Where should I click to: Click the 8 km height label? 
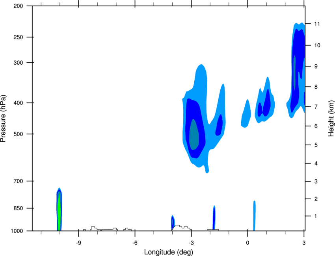(316, 87)
